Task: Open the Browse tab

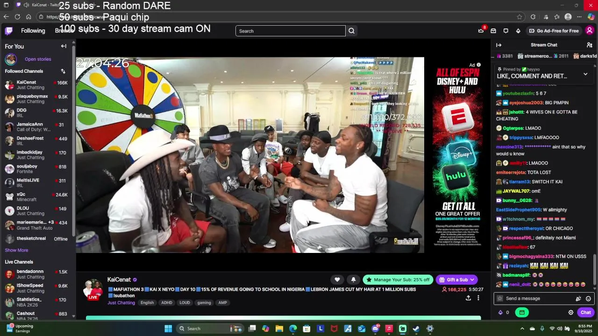Action: point(64,31)
